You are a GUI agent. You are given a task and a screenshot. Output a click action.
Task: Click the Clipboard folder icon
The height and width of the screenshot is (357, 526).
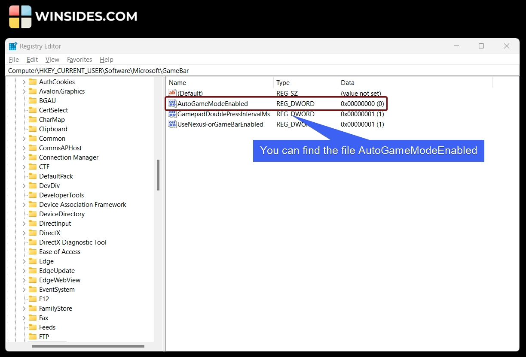[x=33, y=129]
